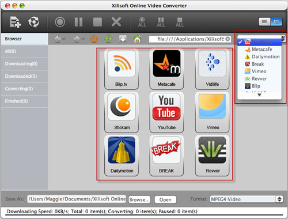Image resolution: width=288 pixels, height=219 pixels.
Task: Choose Vimeo in the site dropdown list
Action: pyautogui.click(x=259, y=71)
